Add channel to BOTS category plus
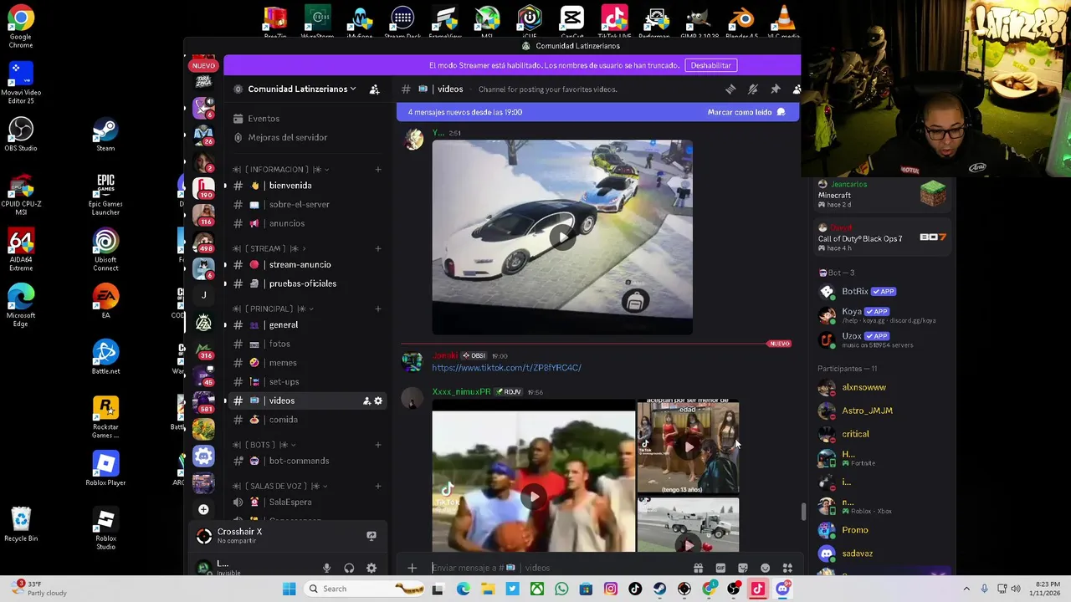The width and height of the screenshot is (1071, 602). coord(378,445)
